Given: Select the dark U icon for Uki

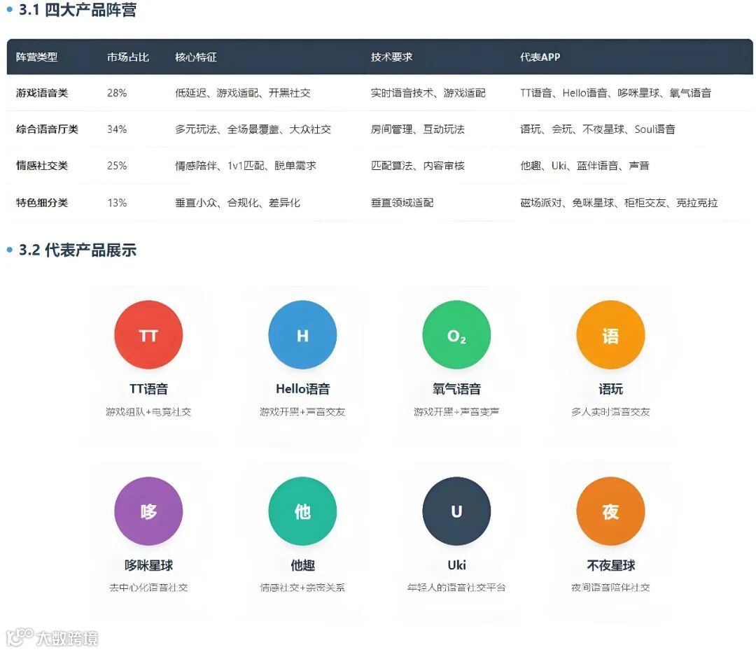Looking at the screenshot, I should point(456,511).
